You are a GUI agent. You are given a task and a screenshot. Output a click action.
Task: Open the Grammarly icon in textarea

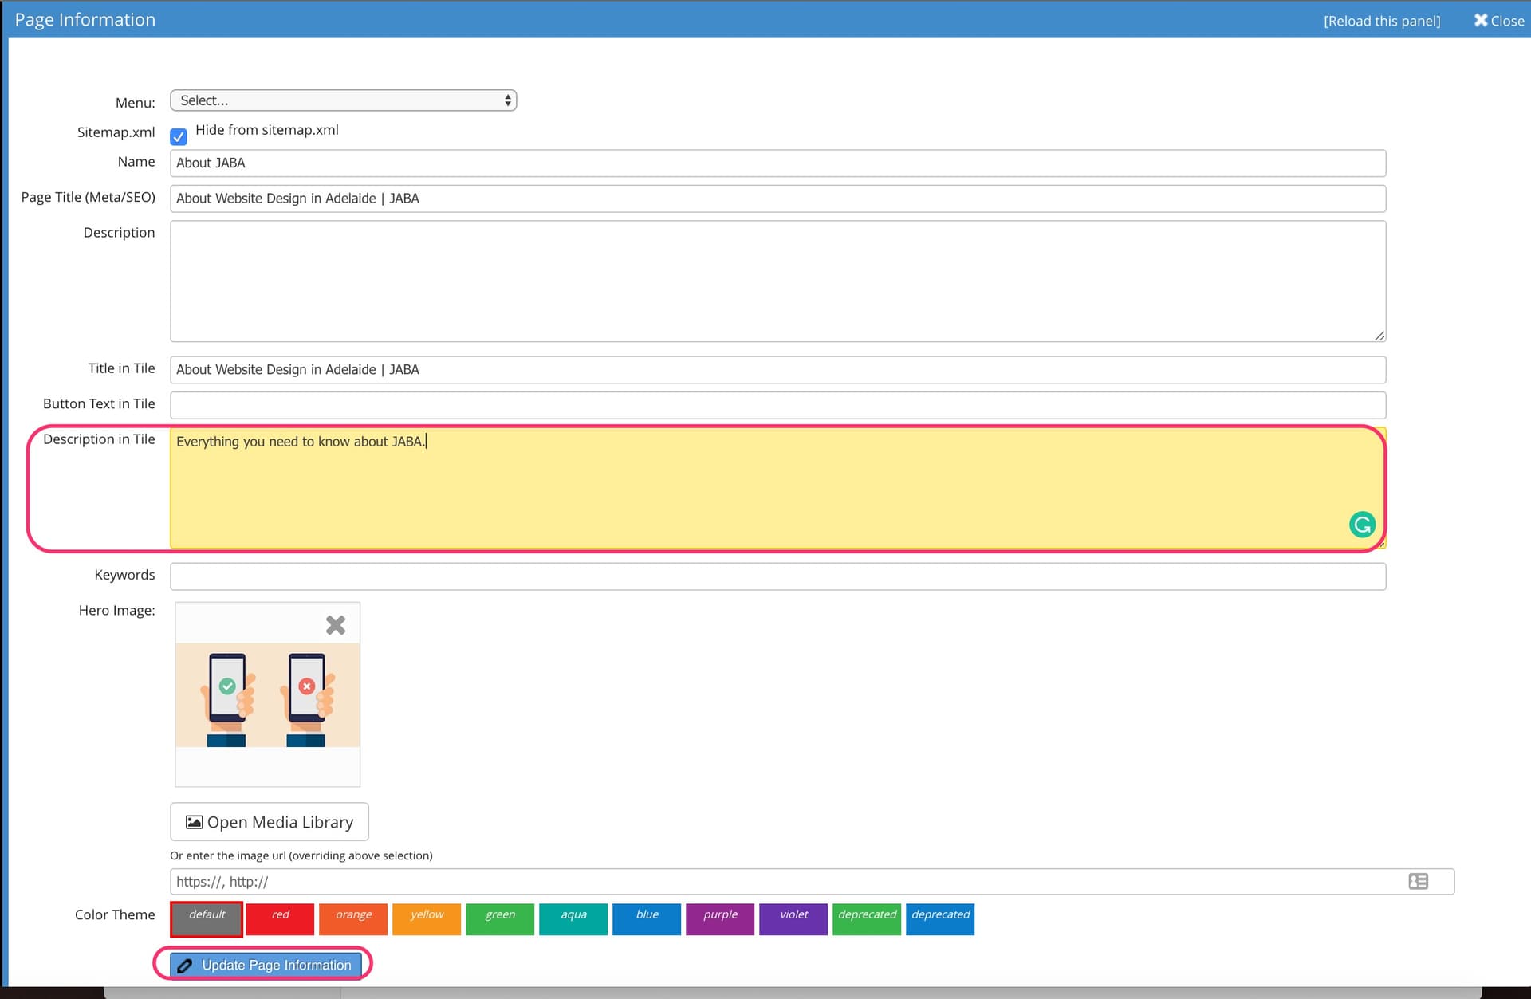pyautogui.click(x=1362, y=525)
